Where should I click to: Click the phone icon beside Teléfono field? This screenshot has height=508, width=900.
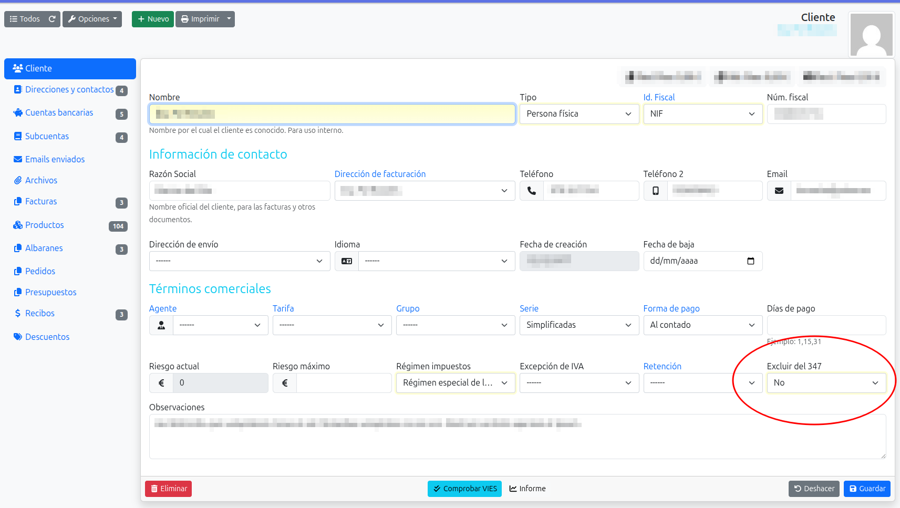point(531,191)
